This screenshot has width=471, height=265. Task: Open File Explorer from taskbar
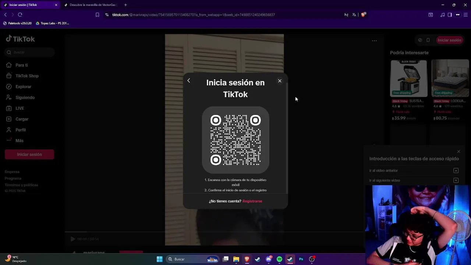236,259
